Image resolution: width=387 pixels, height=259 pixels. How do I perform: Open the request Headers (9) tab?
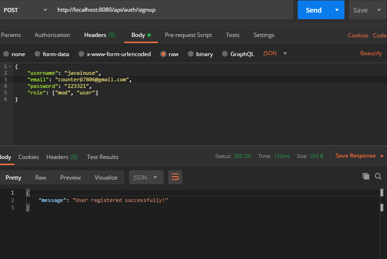pyautogui.click(x=100, y=35)
